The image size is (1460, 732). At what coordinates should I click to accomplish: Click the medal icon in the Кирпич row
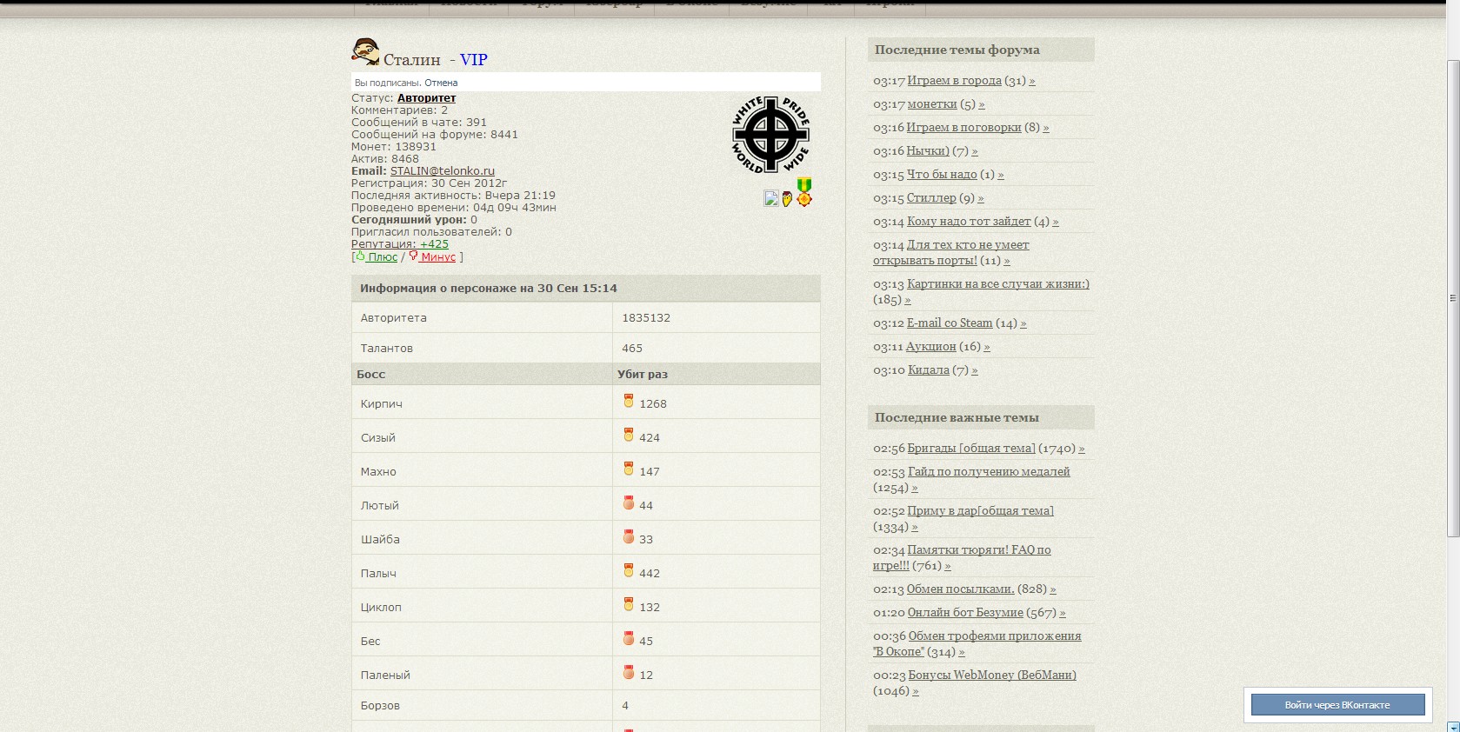coord(629,401)
